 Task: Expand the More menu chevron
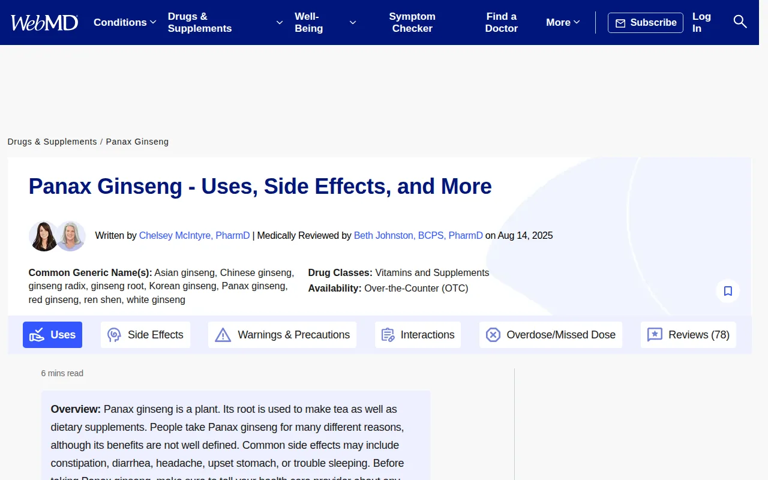click(x=577, y=22)
